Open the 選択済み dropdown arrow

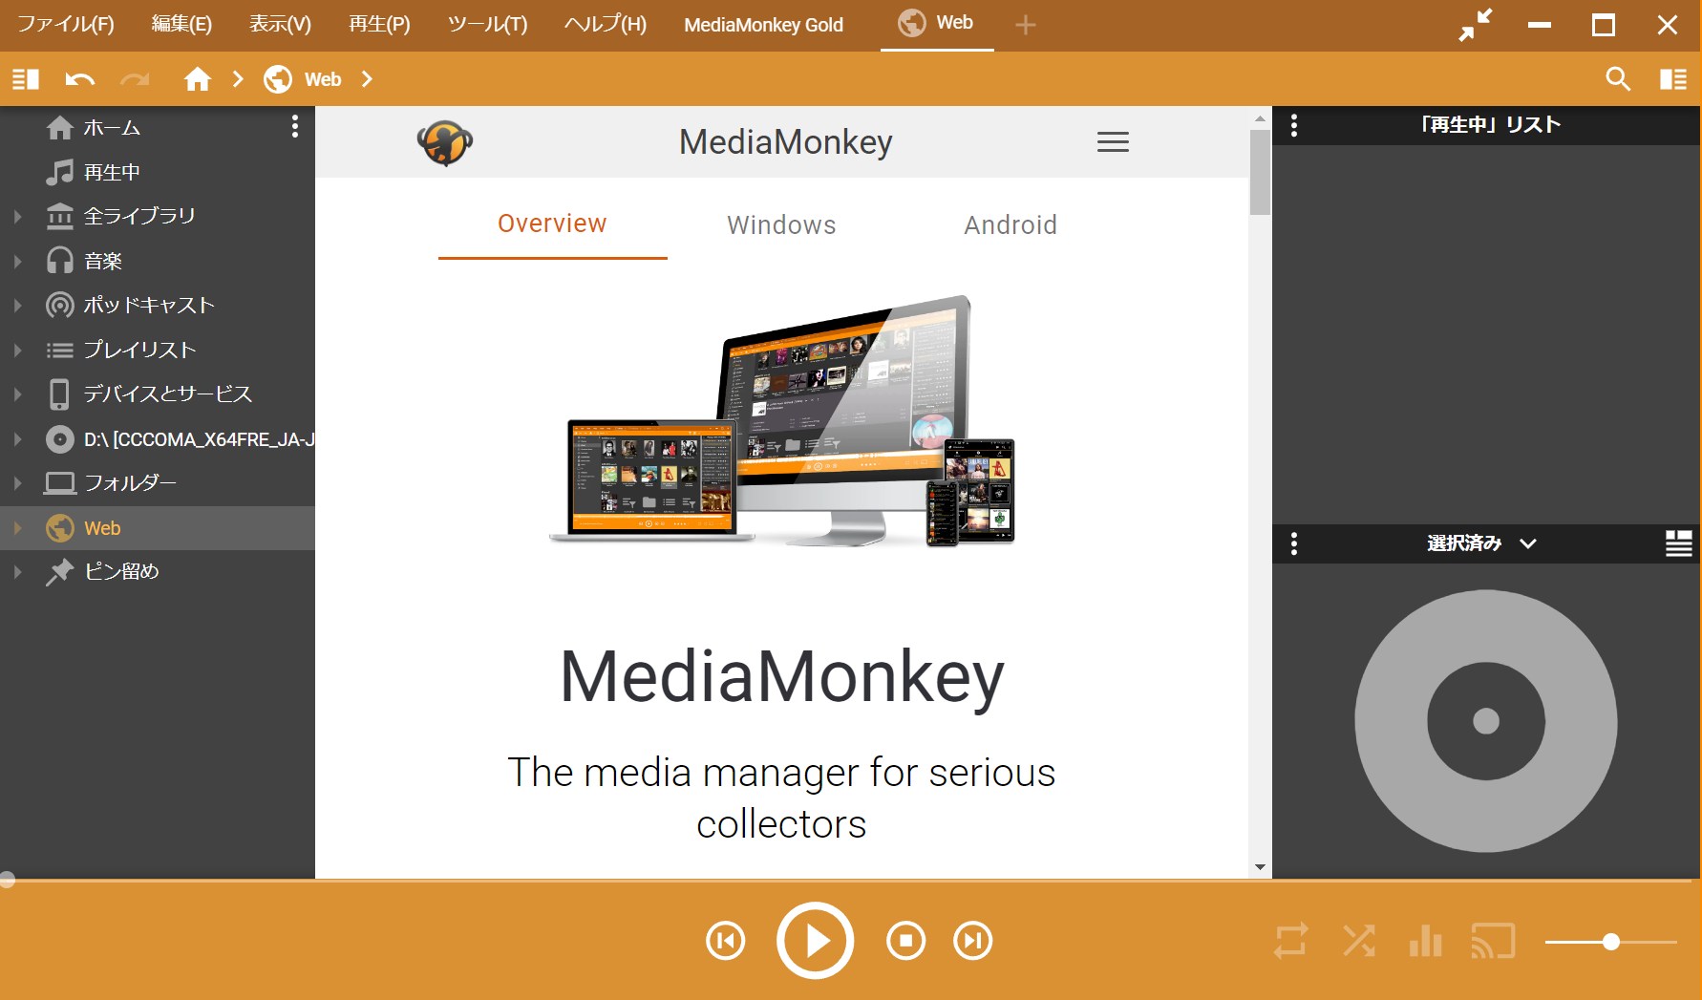pyautogui.click(x=1528, y=543)
